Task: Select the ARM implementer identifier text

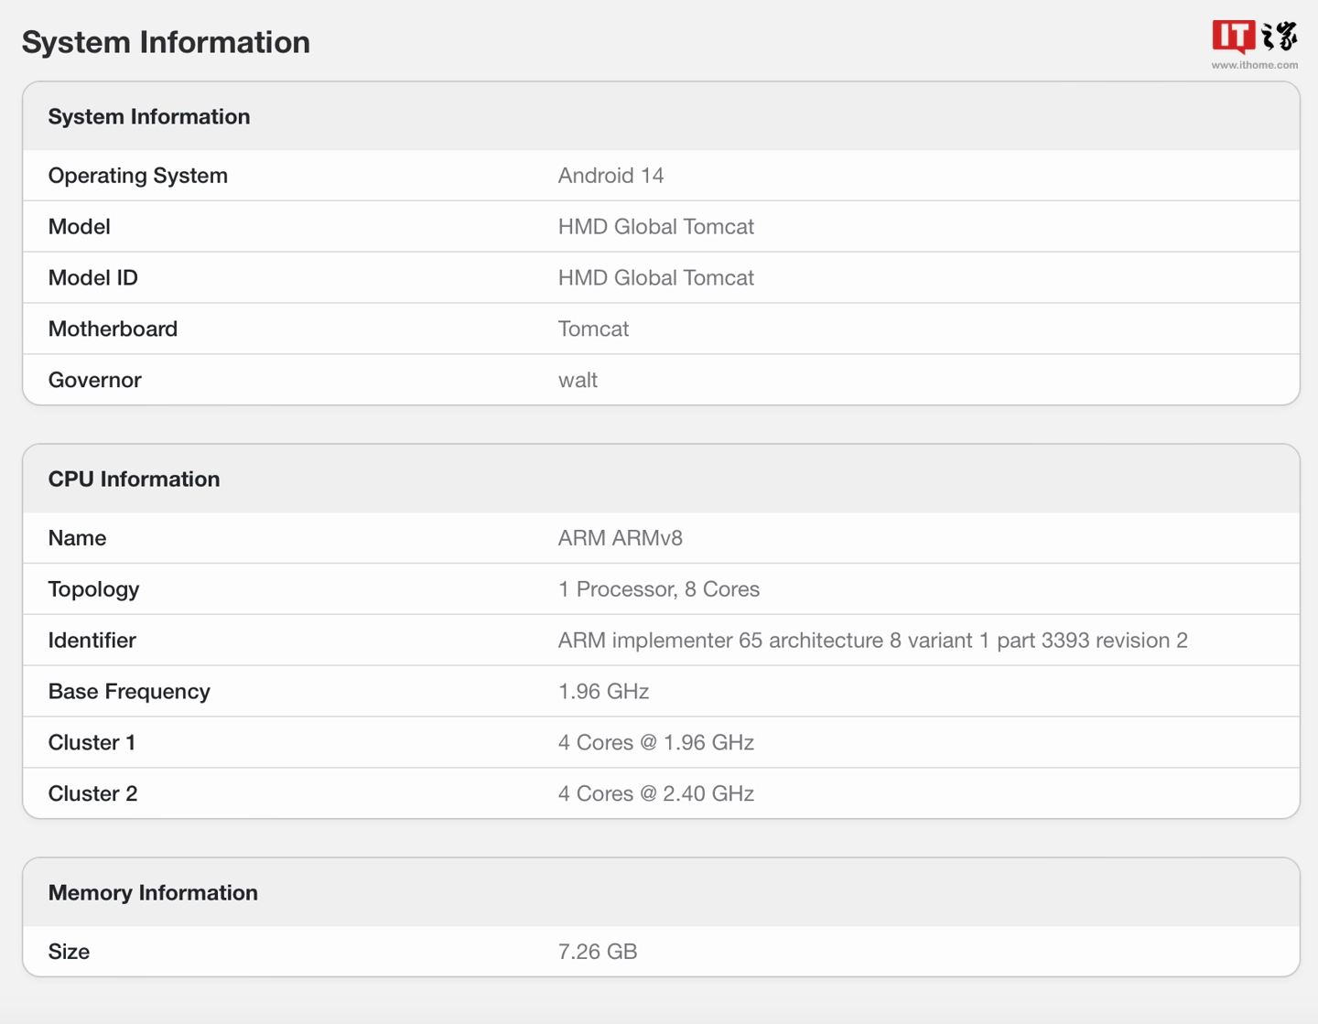Action: pyautogui.click(x=872, y=641)
